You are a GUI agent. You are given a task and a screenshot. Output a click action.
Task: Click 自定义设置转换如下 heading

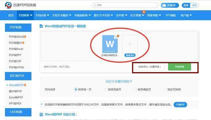pyautogui.click(x=119, y=81)
